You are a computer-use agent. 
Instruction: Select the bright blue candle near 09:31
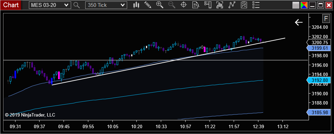(x=15, y=74)
